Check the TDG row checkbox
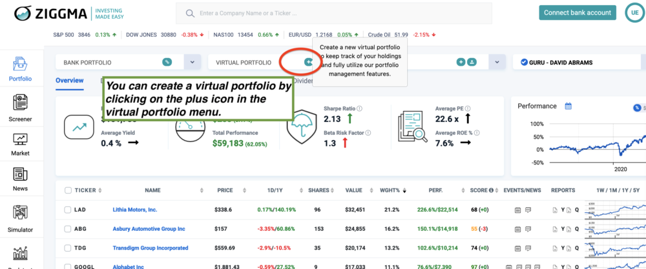Image resolution: width=646 pixels, height=269 pixels. tap(68, 248)
